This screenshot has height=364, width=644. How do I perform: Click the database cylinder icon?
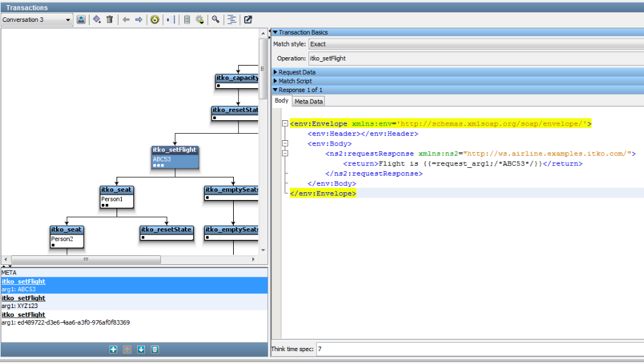coord(187,20)
